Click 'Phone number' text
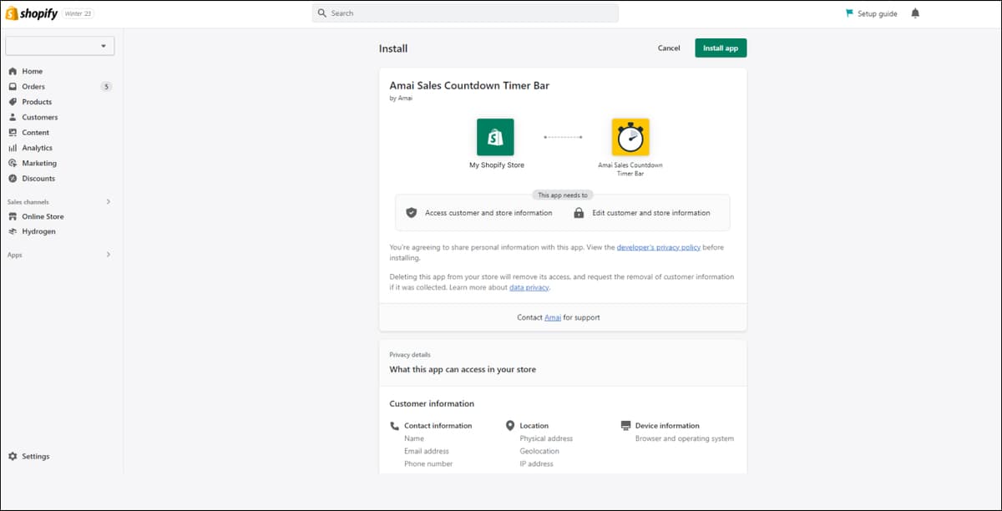1002x511 pixels. pyautogui.click(x=427, y=463)
